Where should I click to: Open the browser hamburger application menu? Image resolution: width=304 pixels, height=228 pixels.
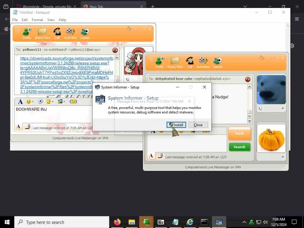click(x=297, y=19)
